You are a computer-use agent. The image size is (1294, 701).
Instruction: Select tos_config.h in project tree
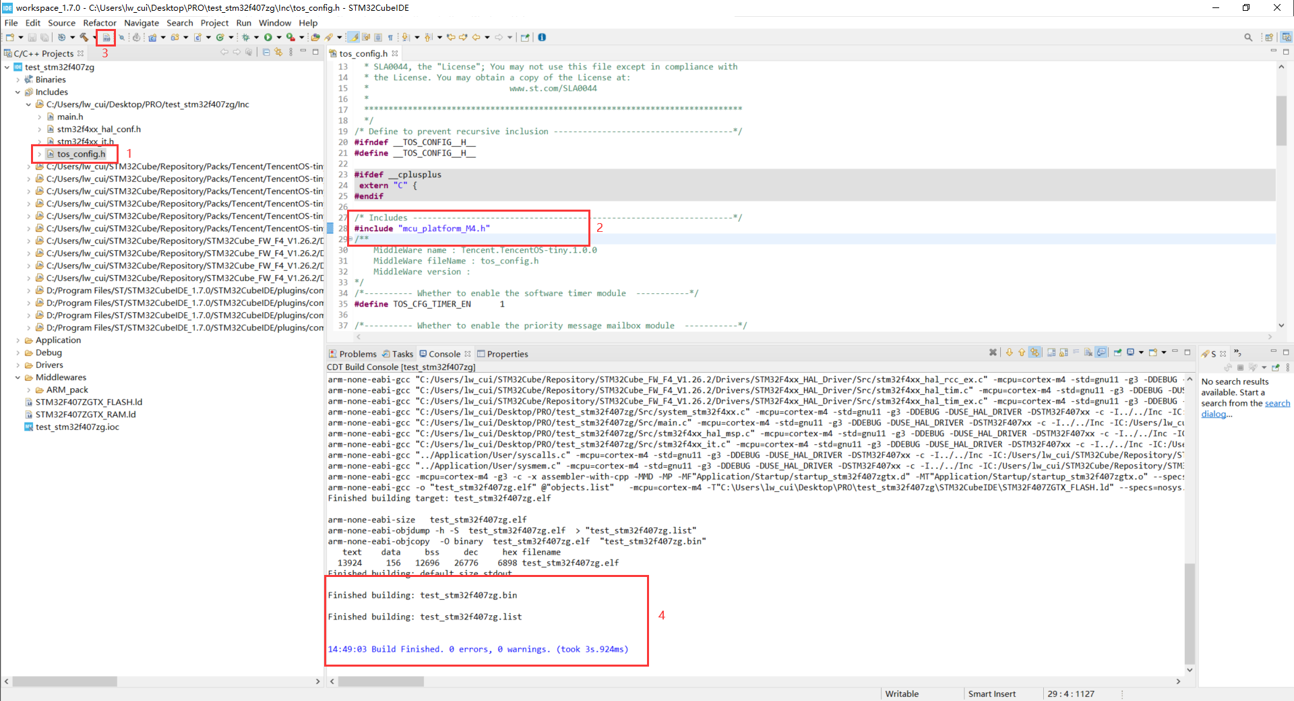coord(81,154)
